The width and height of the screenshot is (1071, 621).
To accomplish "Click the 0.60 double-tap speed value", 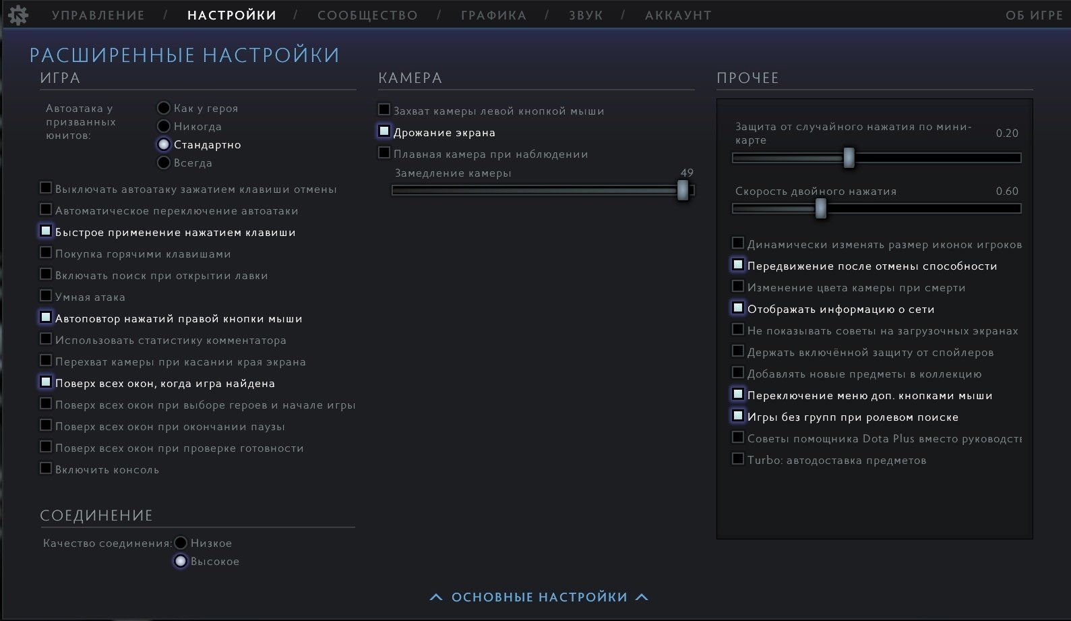I will tap(1007, 191).
